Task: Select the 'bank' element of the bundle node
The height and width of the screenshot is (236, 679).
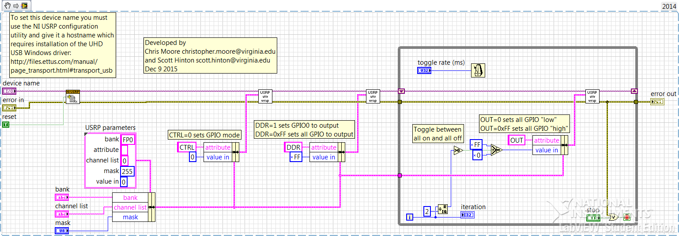Action: (x=130, y=198)
